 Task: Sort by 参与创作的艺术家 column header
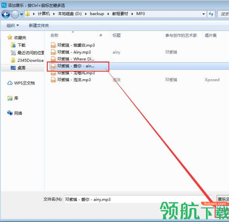(x=181, y=35)
